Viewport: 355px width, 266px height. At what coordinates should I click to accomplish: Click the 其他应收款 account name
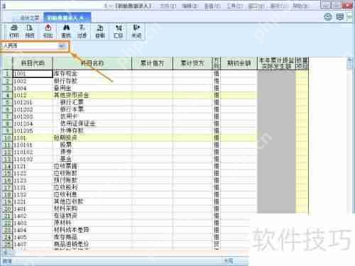[69, 201]
